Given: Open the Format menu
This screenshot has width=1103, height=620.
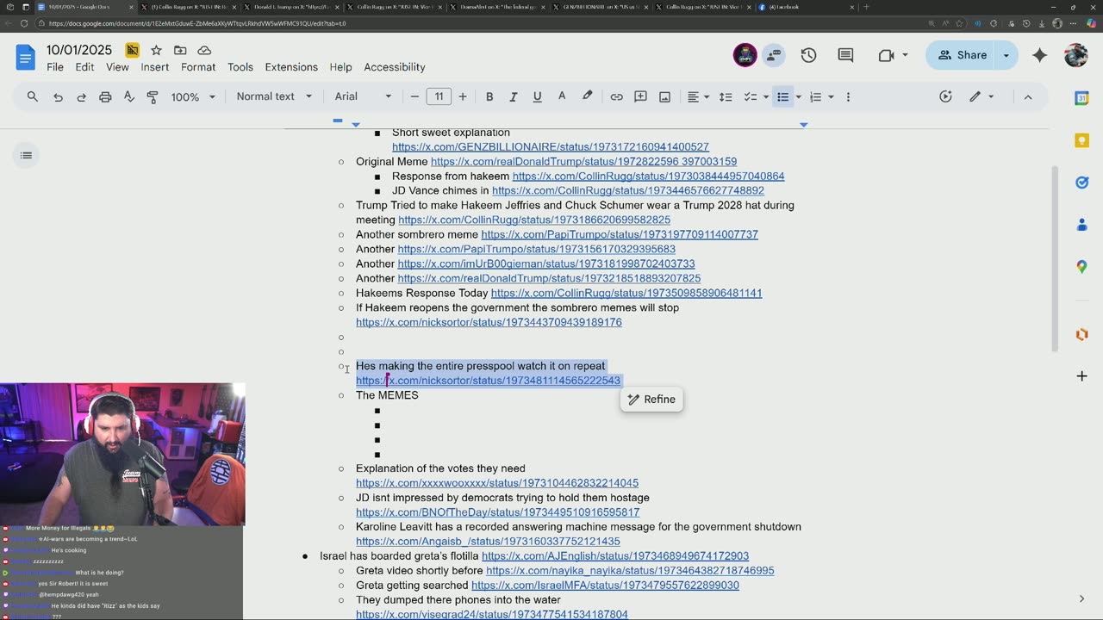Looking at the screenshot, I should pyautogui.click(x=198, y=67).
